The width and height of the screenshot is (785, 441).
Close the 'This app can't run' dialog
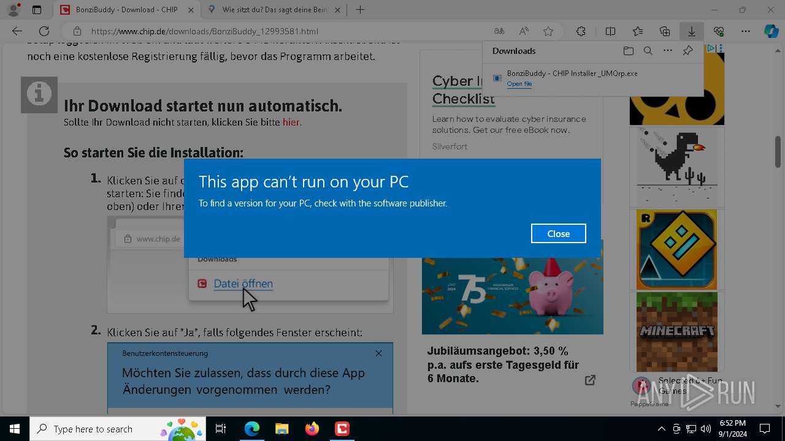pos(558,233)
